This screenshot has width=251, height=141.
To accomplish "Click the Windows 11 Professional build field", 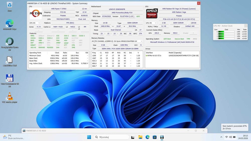I will coord(172,42).
